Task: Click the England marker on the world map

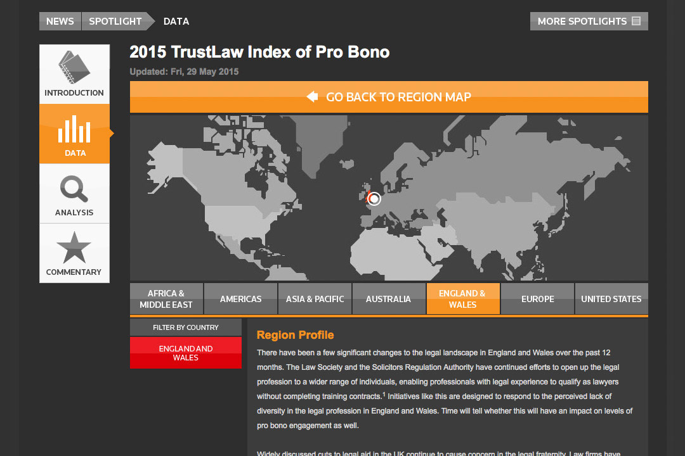Action: (374, 199)
